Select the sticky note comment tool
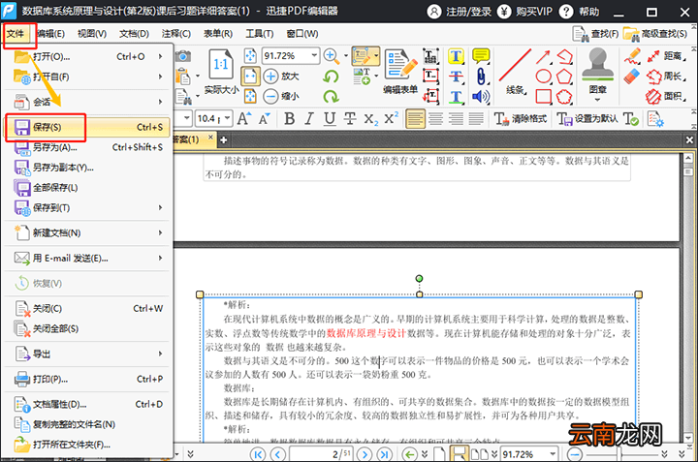This screenshot has height=462, width=698. [481, 56]
